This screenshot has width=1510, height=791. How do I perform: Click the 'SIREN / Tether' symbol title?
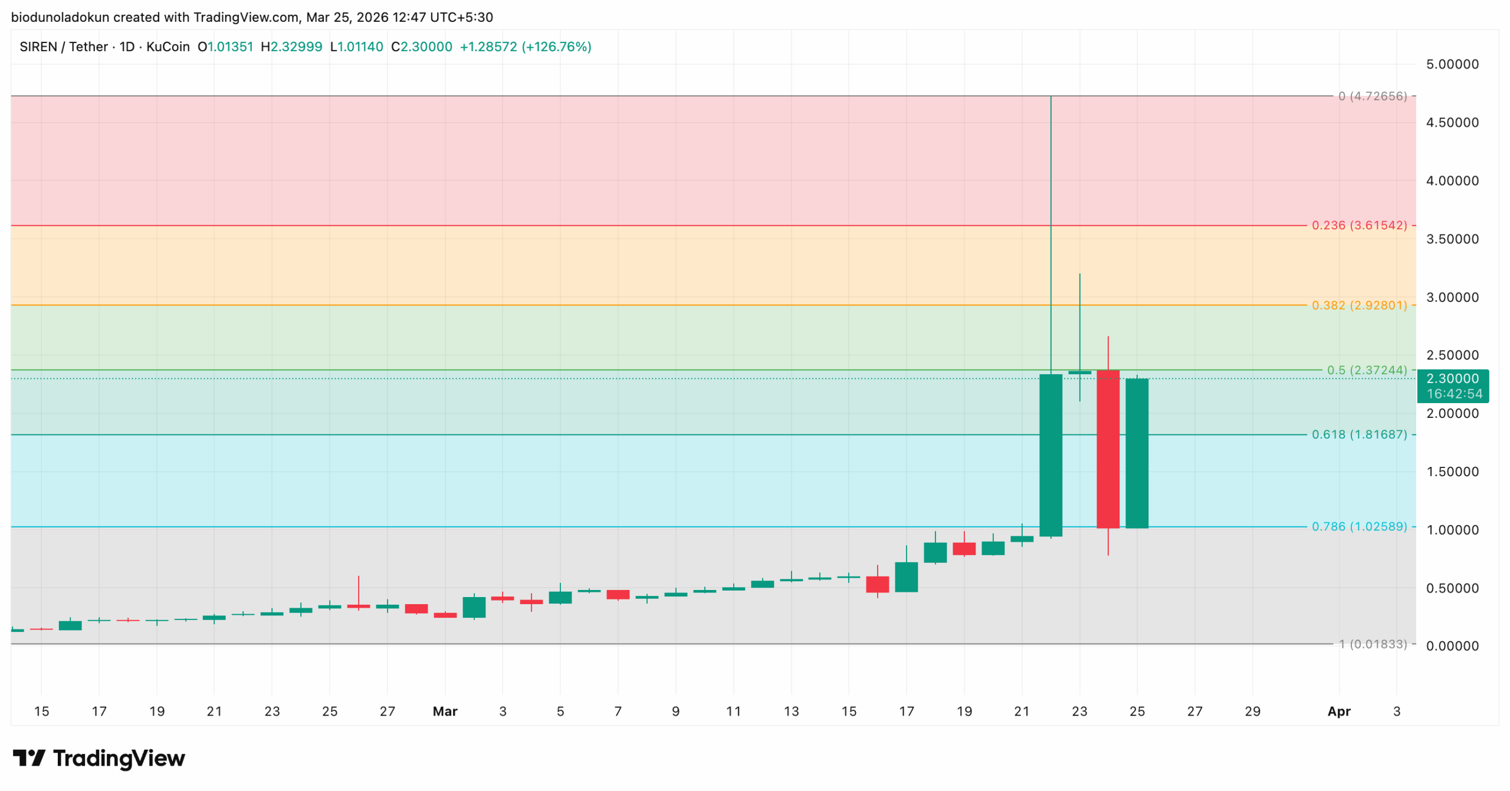[64, 47]
